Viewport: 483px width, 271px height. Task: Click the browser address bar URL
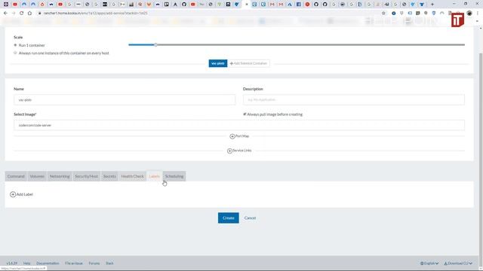(96, 14)
